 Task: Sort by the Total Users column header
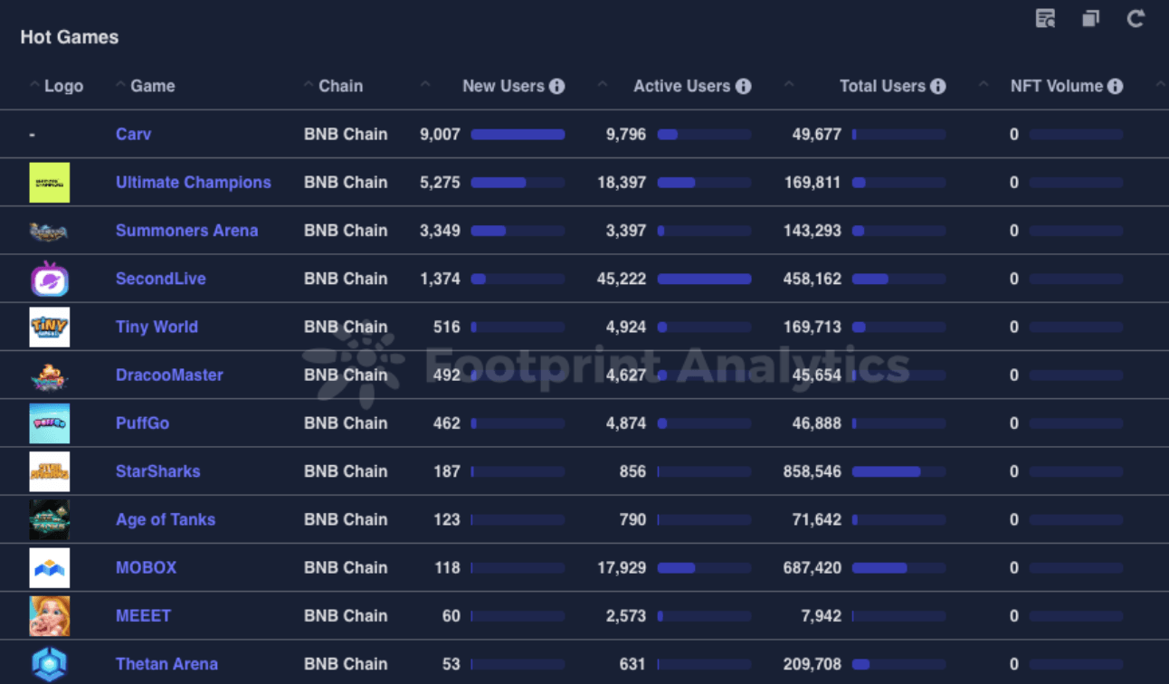click(882, 87)
